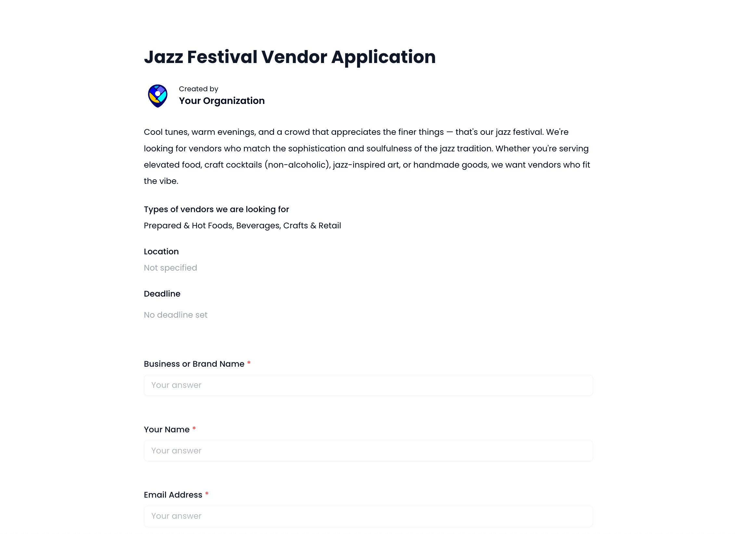Click the Business or Brand Name answer field
737x534 pixels.
coord(367,385)
